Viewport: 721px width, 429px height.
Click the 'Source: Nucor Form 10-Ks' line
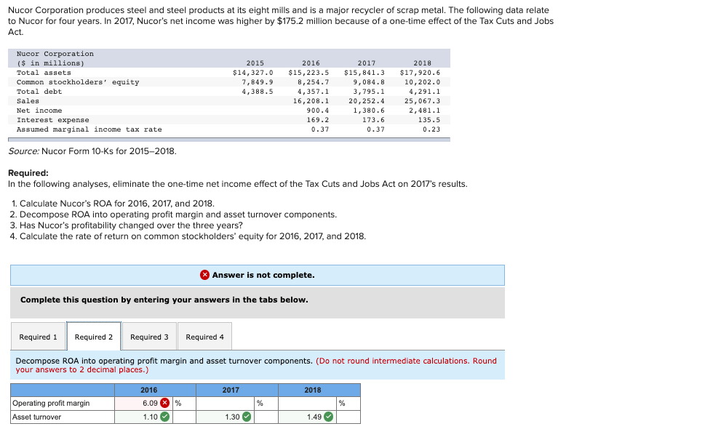pos(92,151)
